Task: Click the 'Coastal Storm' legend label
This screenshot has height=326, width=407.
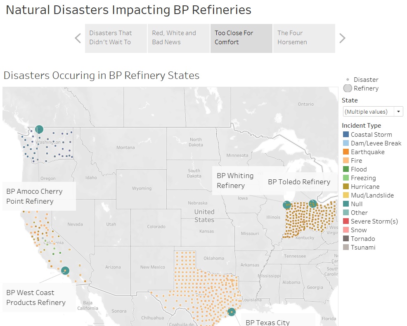Action: 371,135
